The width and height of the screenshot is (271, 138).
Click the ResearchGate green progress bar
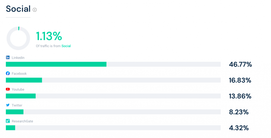click(11, 128)
